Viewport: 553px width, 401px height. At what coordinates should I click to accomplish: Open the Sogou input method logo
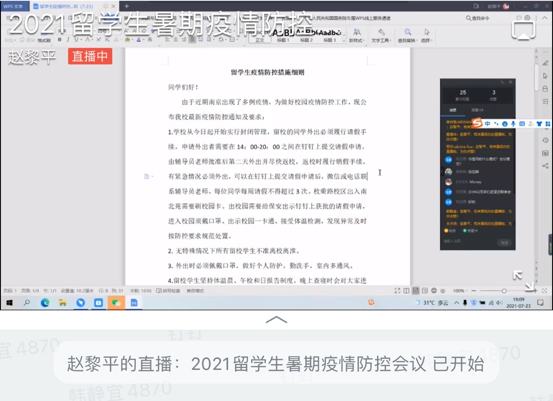(477, 123)
